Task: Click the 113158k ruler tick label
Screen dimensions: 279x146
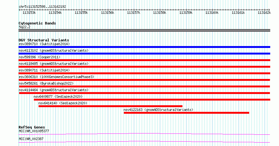Action: tap(160, 13)
